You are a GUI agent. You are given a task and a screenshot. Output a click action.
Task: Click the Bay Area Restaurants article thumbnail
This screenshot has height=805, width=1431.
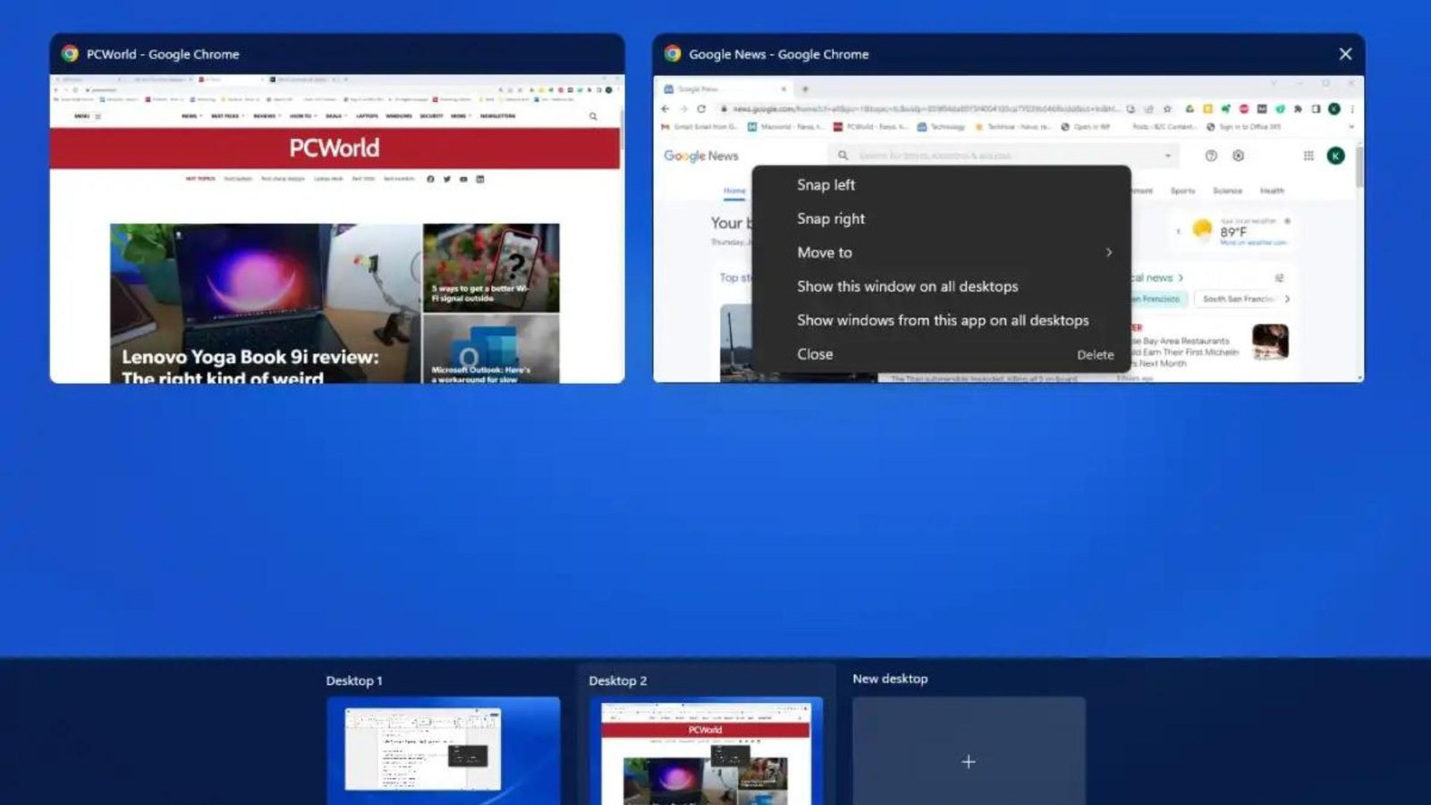[x=1270, y=342]
